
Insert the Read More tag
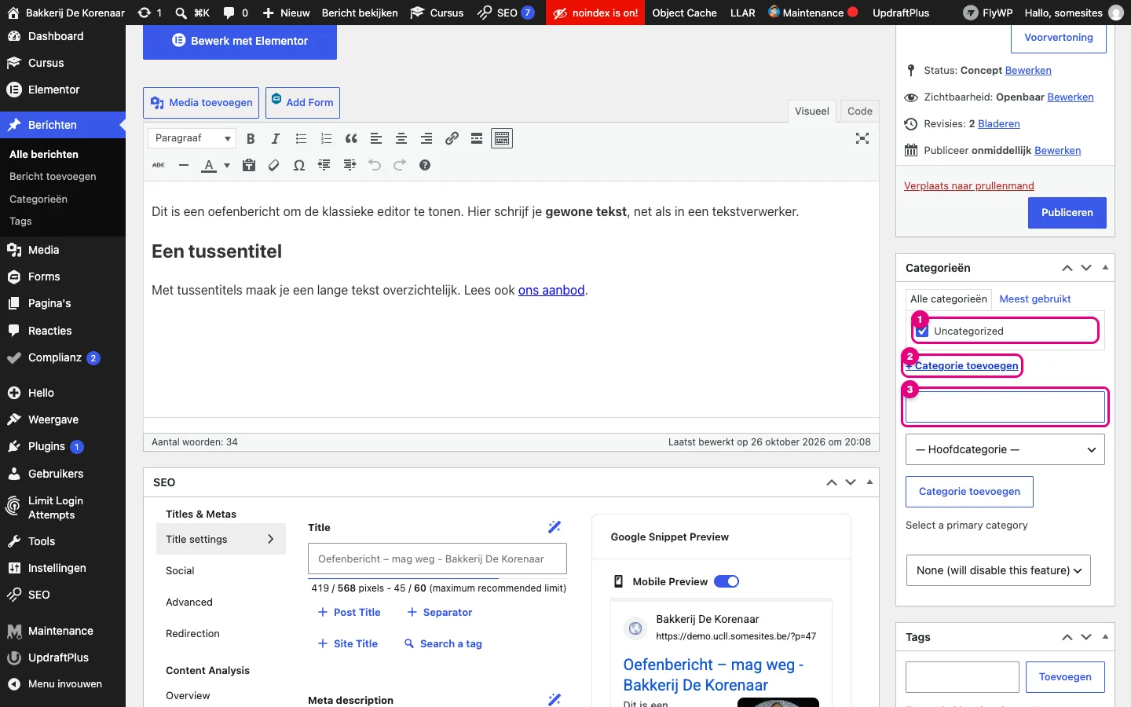coord(477,139)
